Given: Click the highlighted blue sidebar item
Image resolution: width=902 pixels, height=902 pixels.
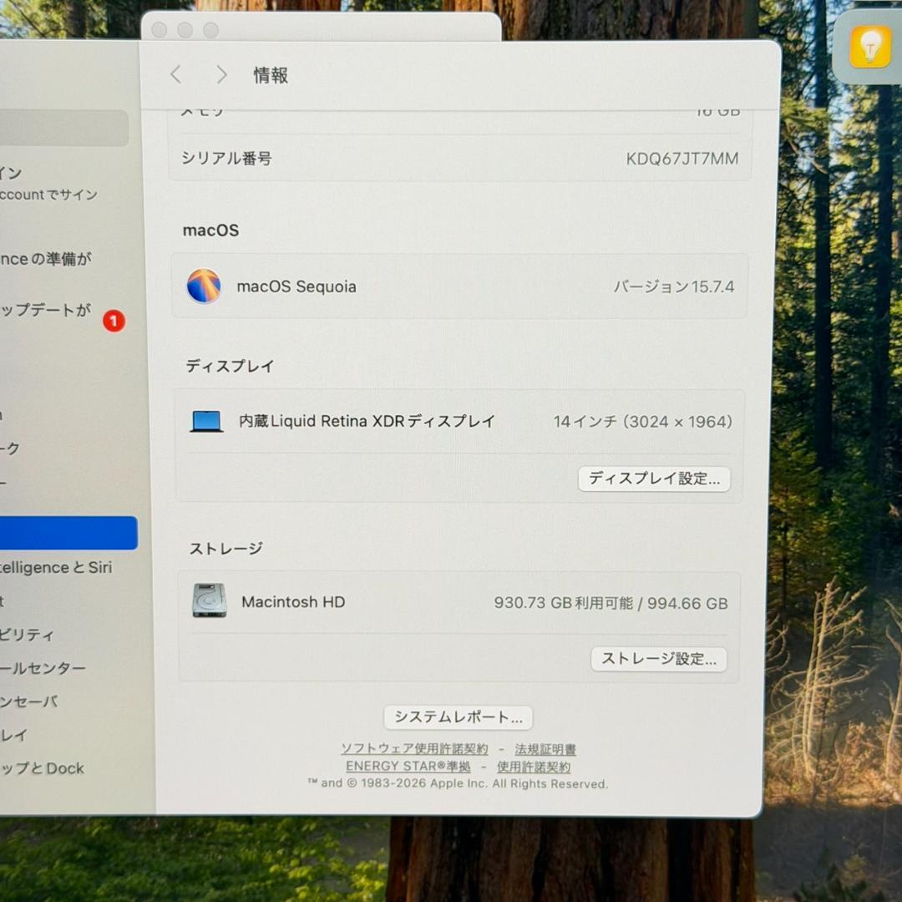Looking at the screenshot, I should click(68, 532).
